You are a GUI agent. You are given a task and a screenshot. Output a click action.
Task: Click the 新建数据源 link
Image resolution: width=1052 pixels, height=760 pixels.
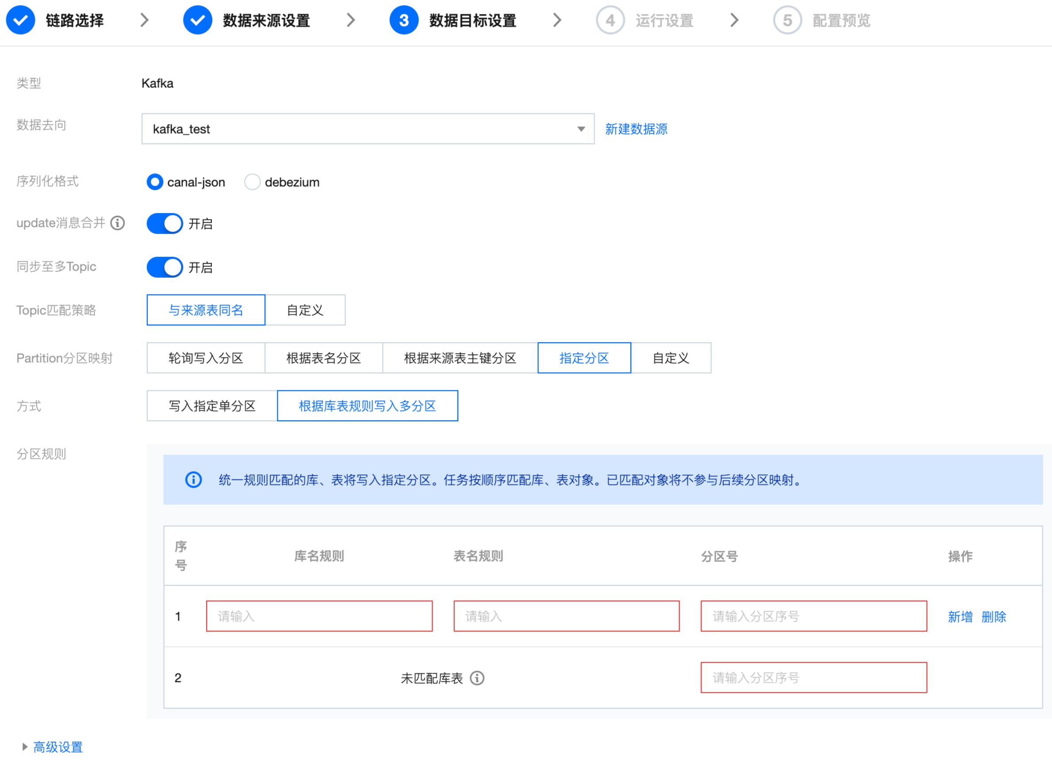pyautogui.click(x=636, y=129)
